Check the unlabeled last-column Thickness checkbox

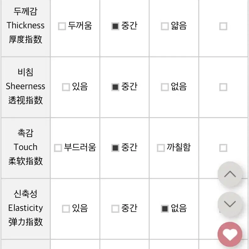tap(223, 26)
